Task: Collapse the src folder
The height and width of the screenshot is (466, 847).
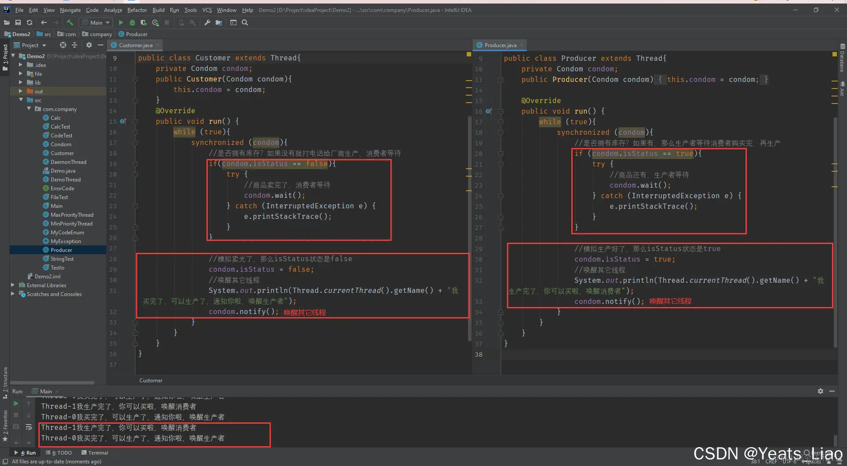Action: click(x=21, y=100)
